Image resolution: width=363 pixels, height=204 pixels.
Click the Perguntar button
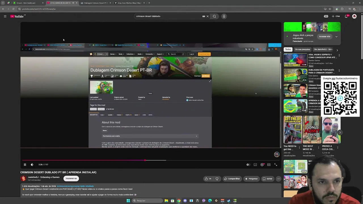tap(251, 179)
